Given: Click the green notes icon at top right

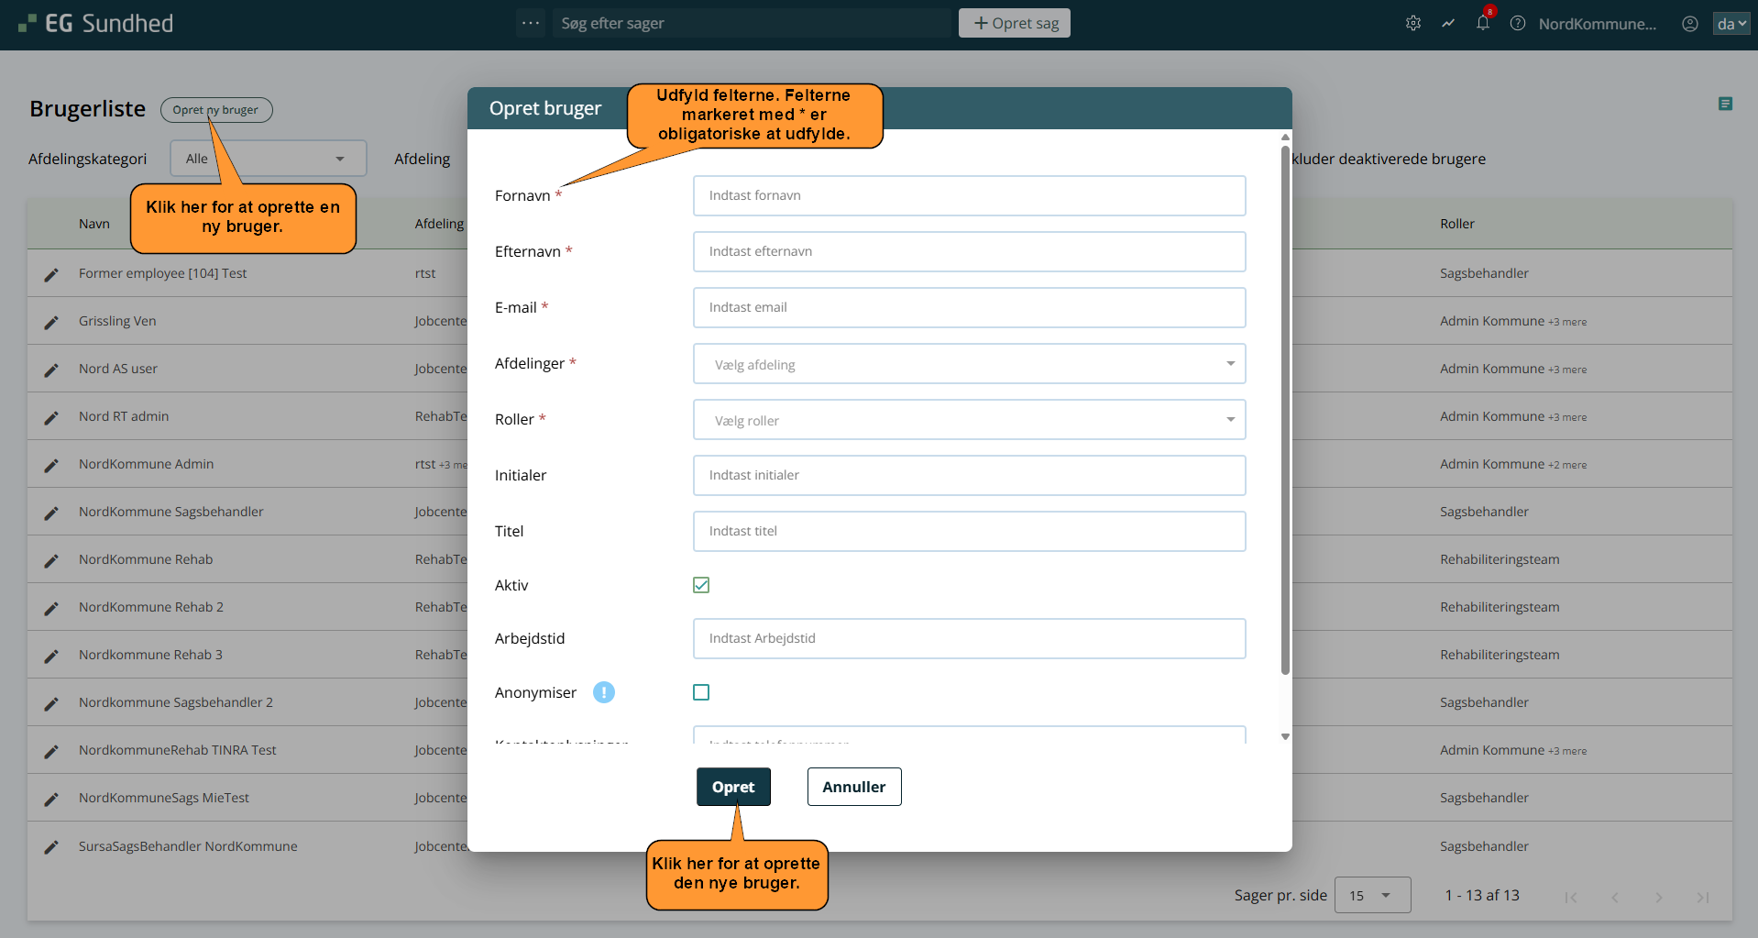Looking at the screenshot, I should (1725, 105).
